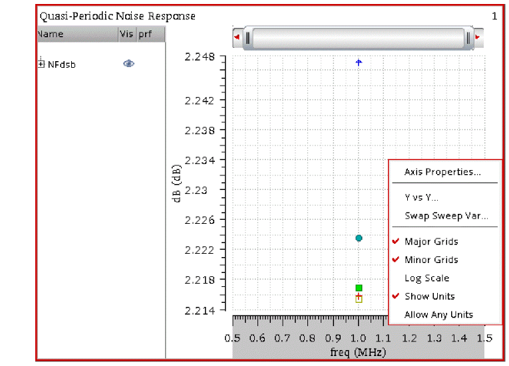Click the horizontal zoom scrollbar thumb
Image resolution: width=509 pixels, height=366 pixels.
click(358, 38)
